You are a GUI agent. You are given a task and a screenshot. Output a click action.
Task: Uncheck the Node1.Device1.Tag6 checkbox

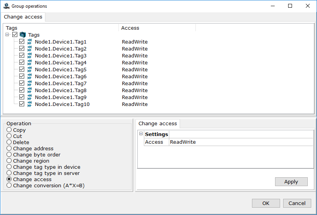tap(22, 76)
